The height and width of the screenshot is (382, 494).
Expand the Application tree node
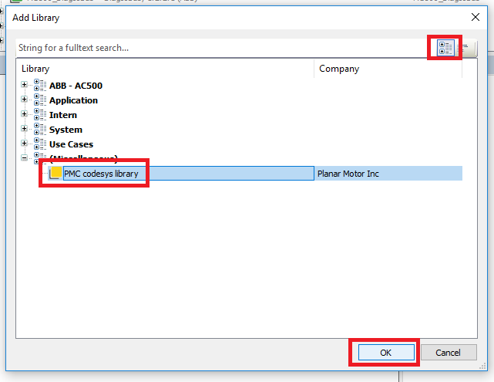pos(25,100)
